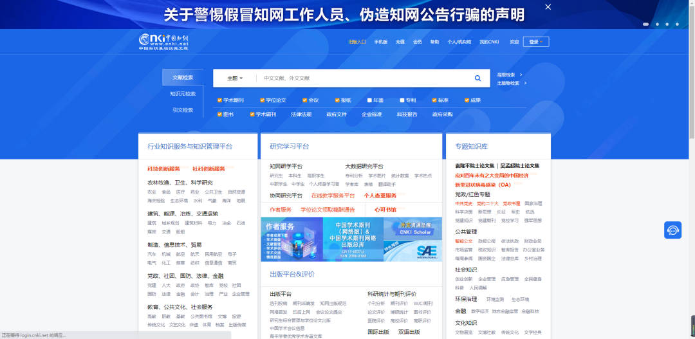Enable the 专利 checkbox
This screenshot has height=339, width=695.
click(402, 100)
